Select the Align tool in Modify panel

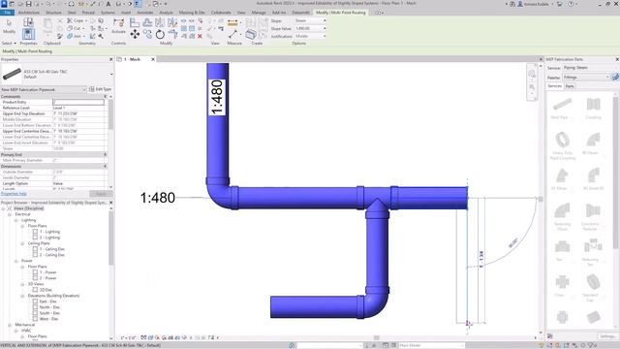135,23
